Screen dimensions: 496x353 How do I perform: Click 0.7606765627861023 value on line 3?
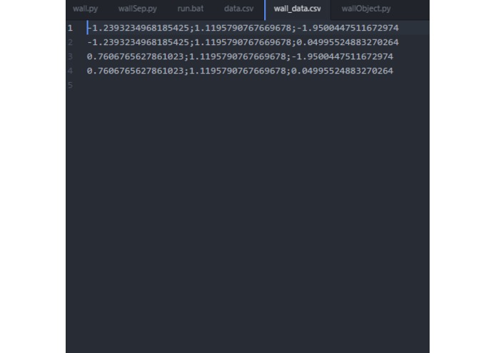click(x=136, y=56)
